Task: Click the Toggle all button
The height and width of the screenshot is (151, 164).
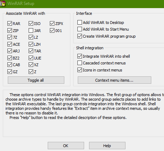Action: [x=36, y=80]
